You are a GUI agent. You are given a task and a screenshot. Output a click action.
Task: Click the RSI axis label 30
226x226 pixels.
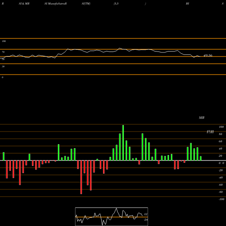tap(3, 66)
